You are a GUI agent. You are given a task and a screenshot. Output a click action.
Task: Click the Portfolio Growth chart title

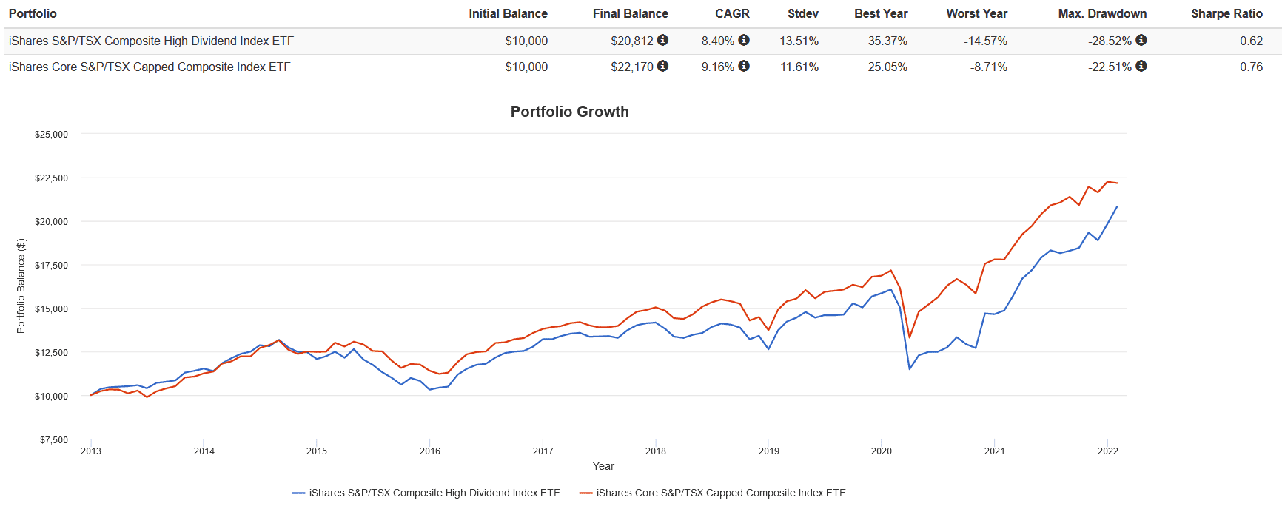pyautogui.click(x=569, y=112)
